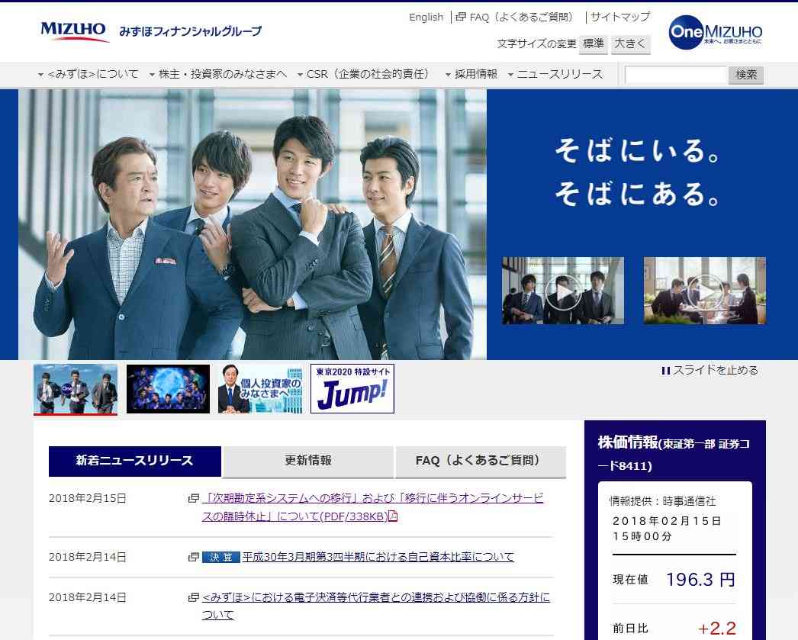The width and height of the screenshot is (798, 640).
Task: Expand the <みずほ>について menu
Action: (x=88, y=74)
